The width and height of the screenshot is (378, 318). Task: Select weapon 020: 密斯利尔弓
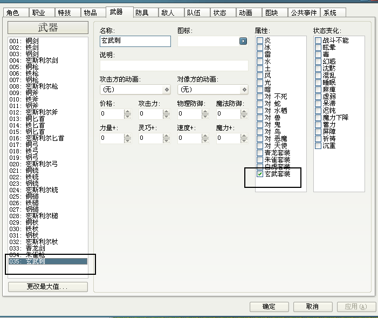point(48,164)
